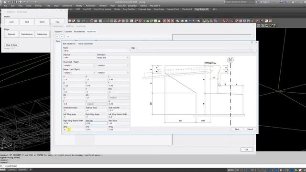The height and width of the screenshot is (172, 306).
Task: Click the Tags button in the Project section
Action: click(x=57, y=22)
